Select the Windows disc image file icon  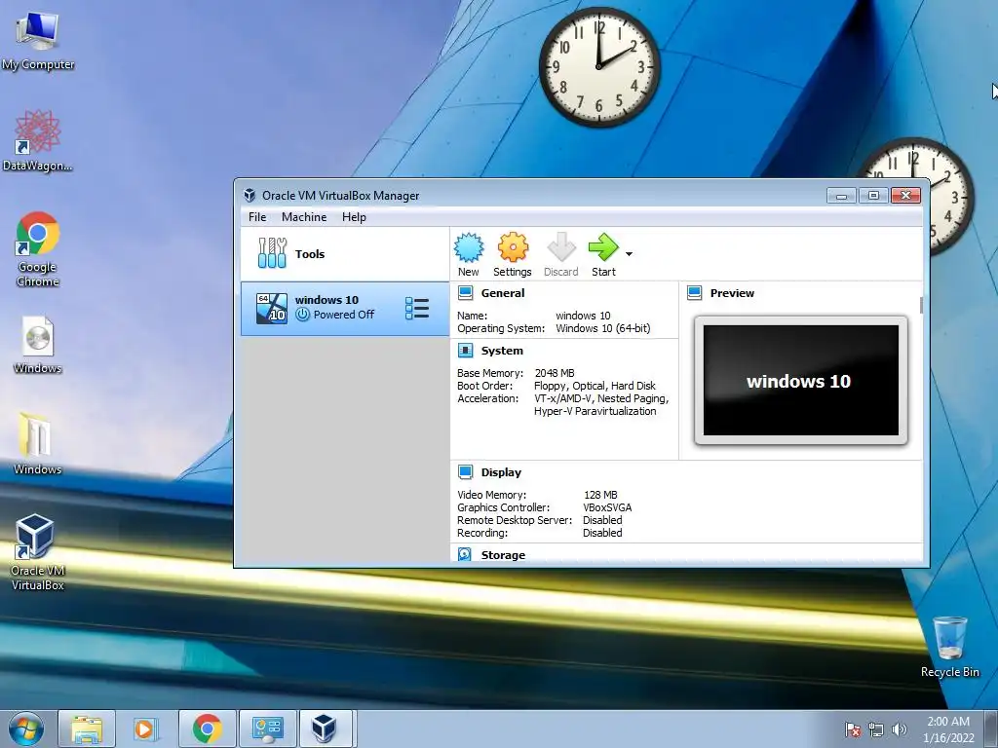tap(38, 344)
